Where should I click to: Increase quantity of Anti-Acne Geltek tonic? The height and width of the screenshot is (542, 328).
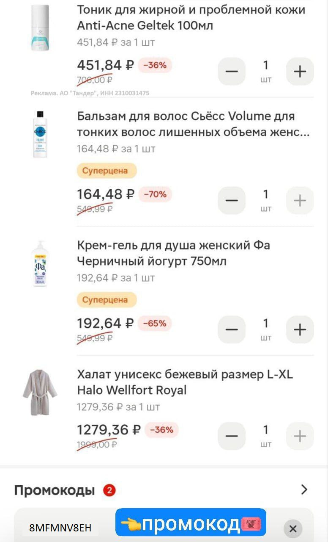click(x=300, y=72)
